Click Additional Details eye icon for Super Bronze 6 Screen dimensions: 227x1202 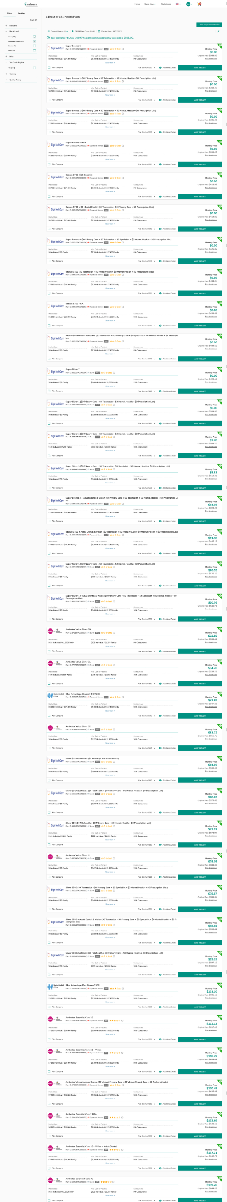pyautogui.click(x=161, y=67)
